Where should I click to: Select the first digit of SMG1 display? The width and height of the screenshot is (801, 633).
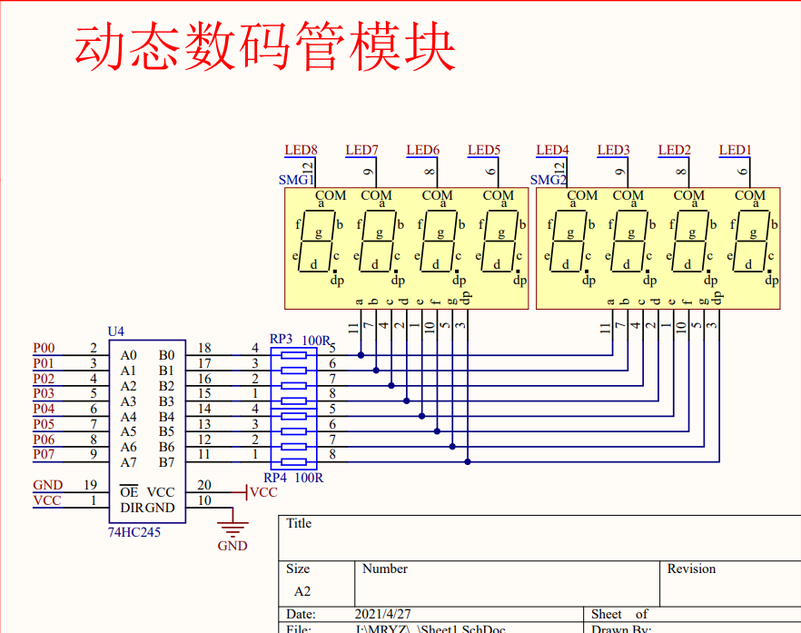click(x=317, y=242)
